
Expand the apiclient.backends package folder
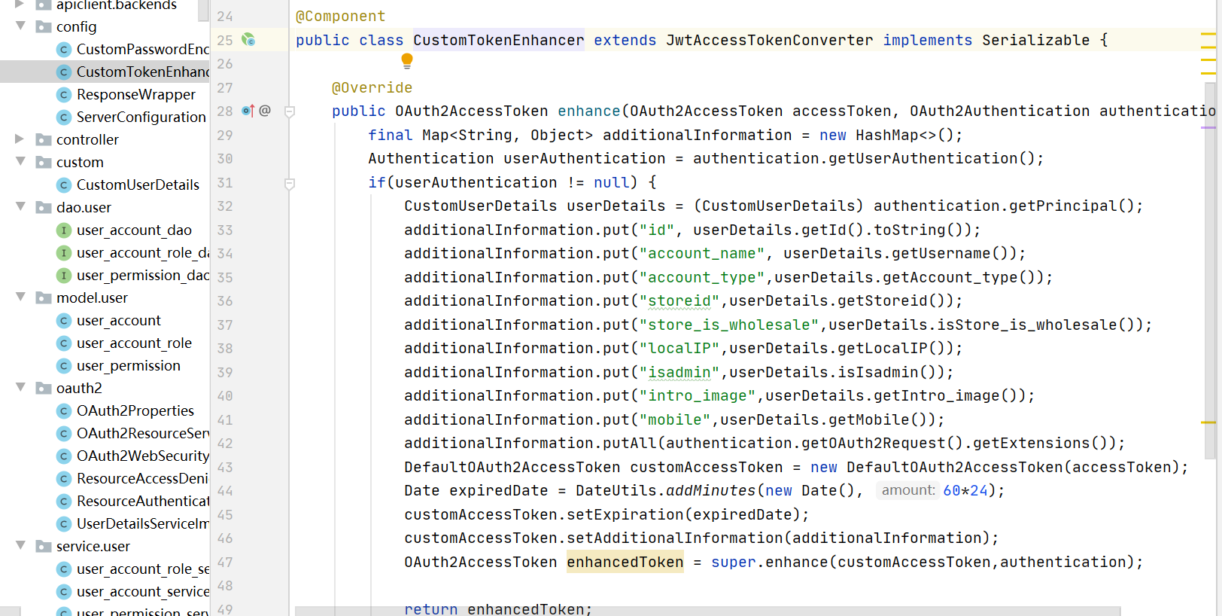point(20,5)
